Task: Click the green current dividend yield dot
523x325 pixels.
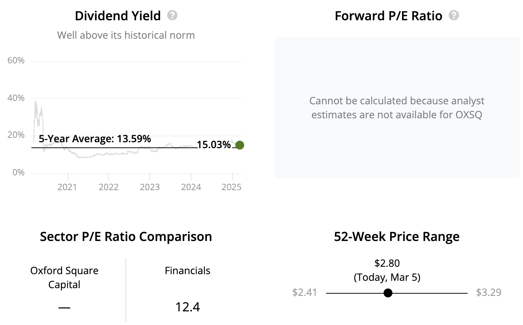Action: [x=240, y=145]
